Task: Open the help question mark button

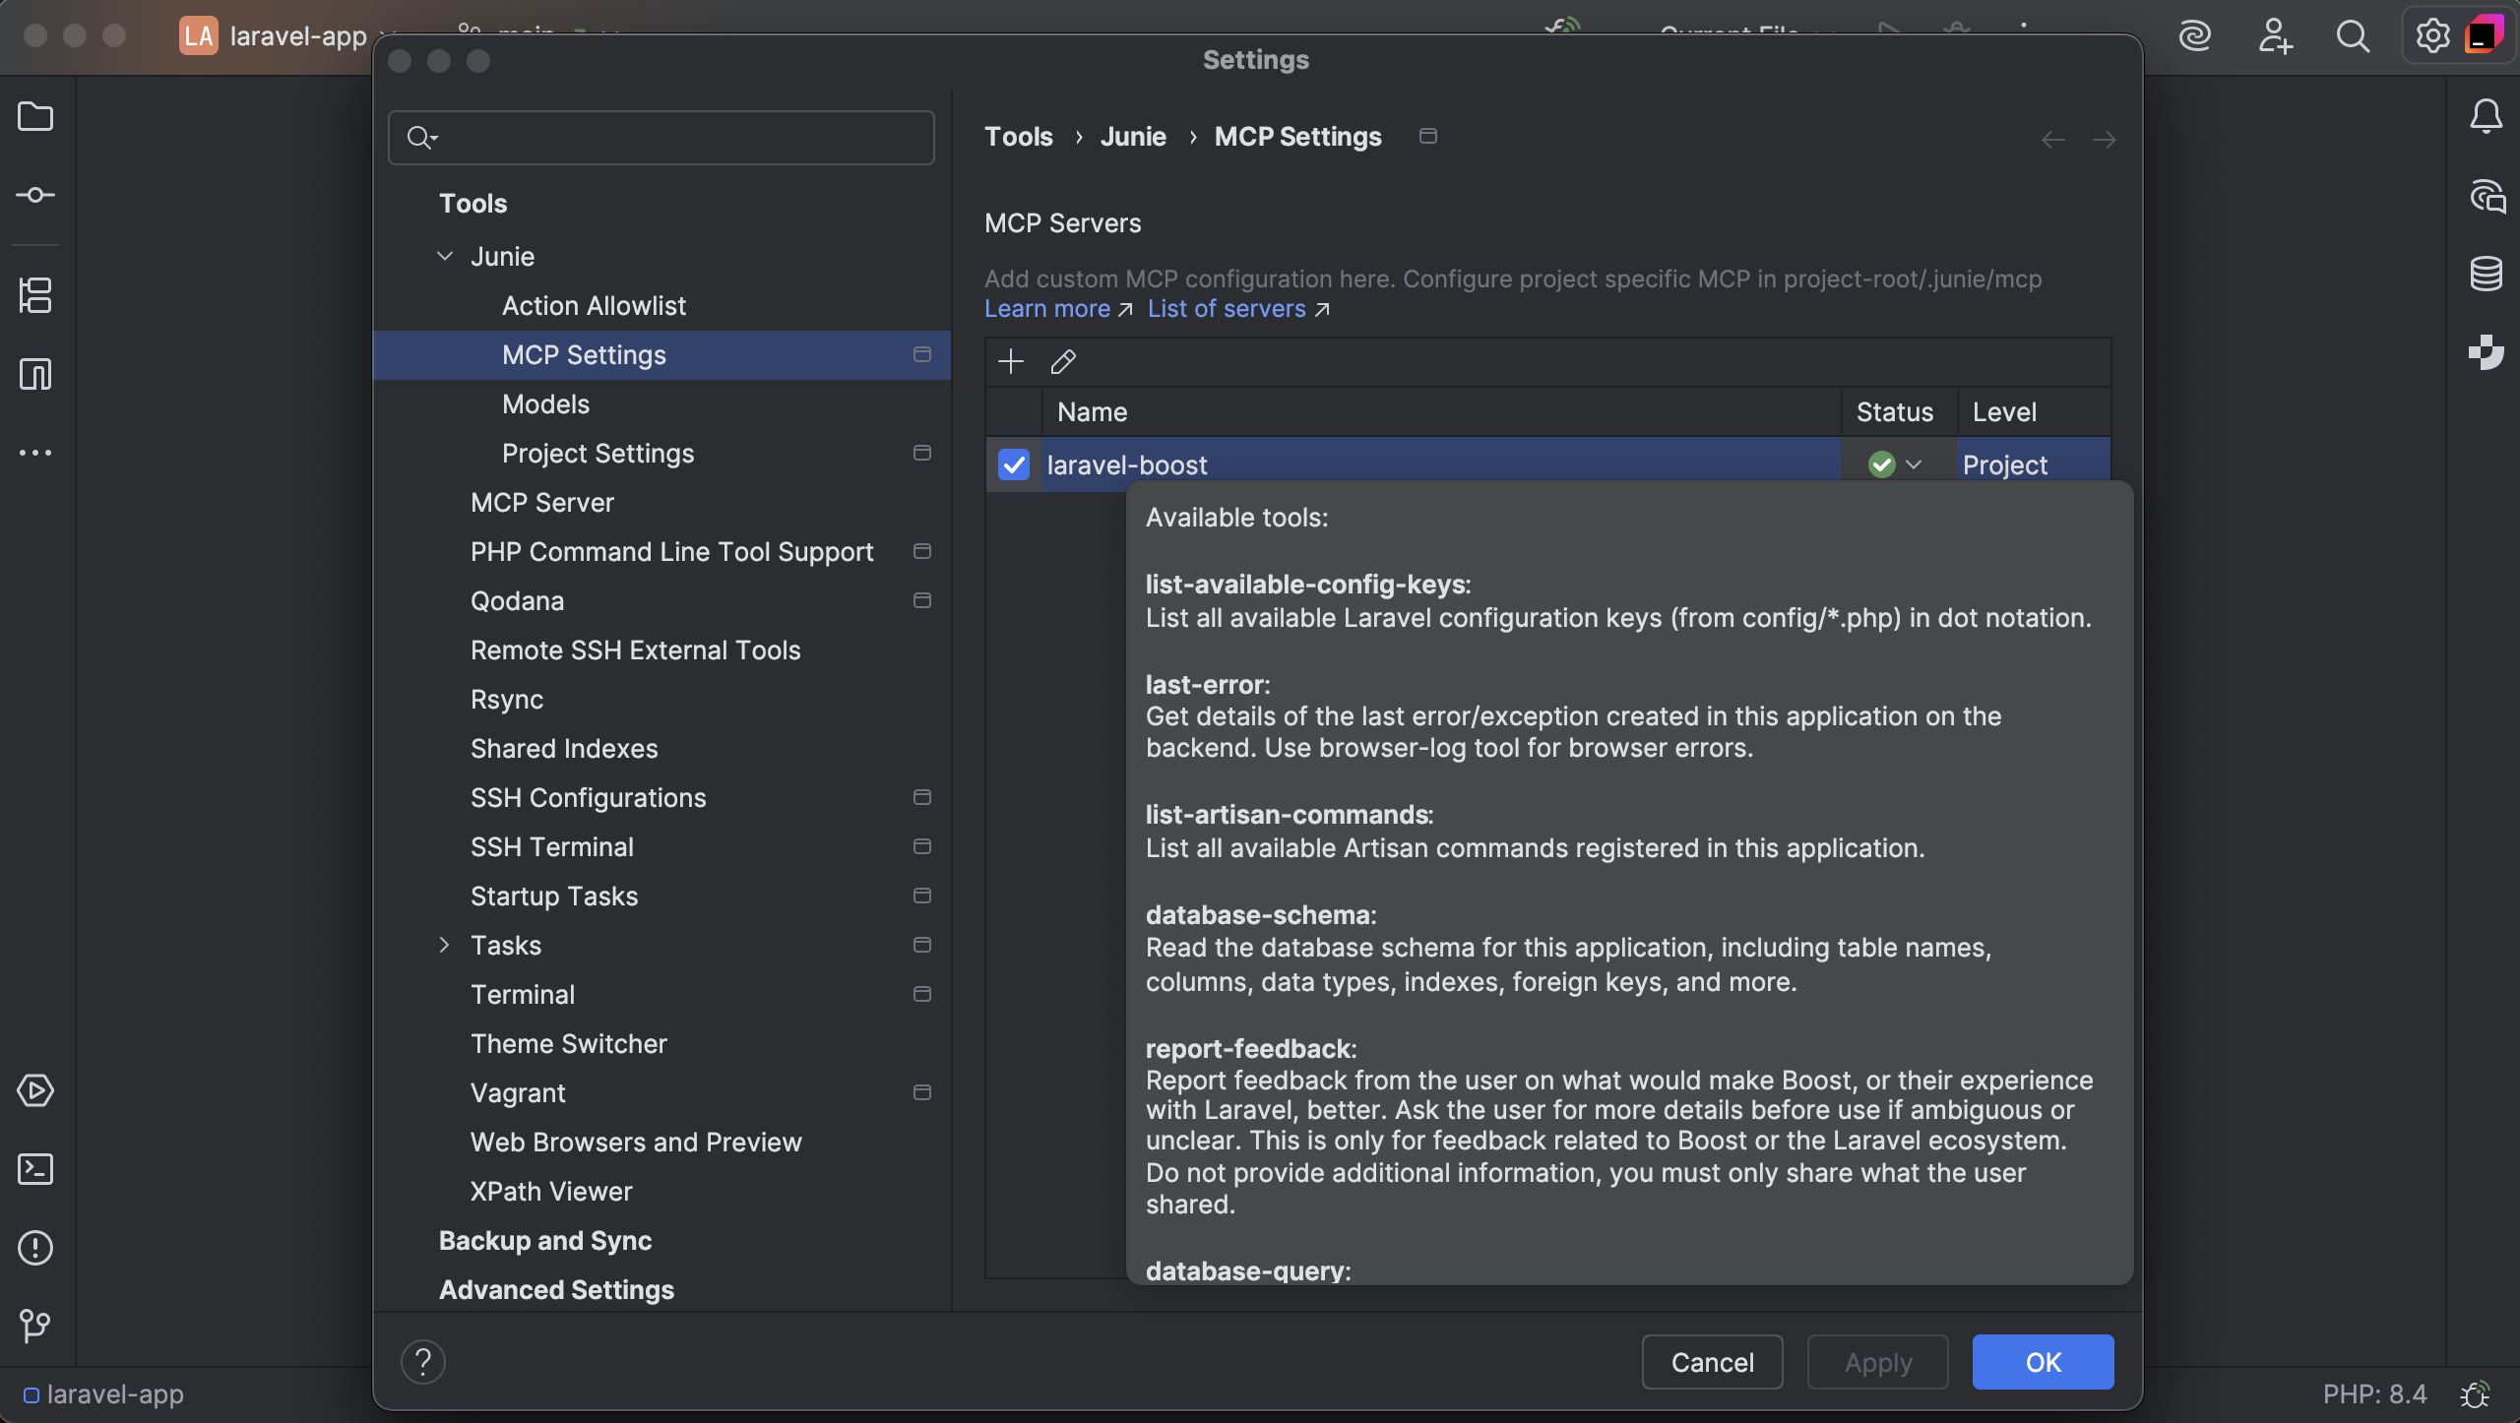Action: pos(423,1362)
